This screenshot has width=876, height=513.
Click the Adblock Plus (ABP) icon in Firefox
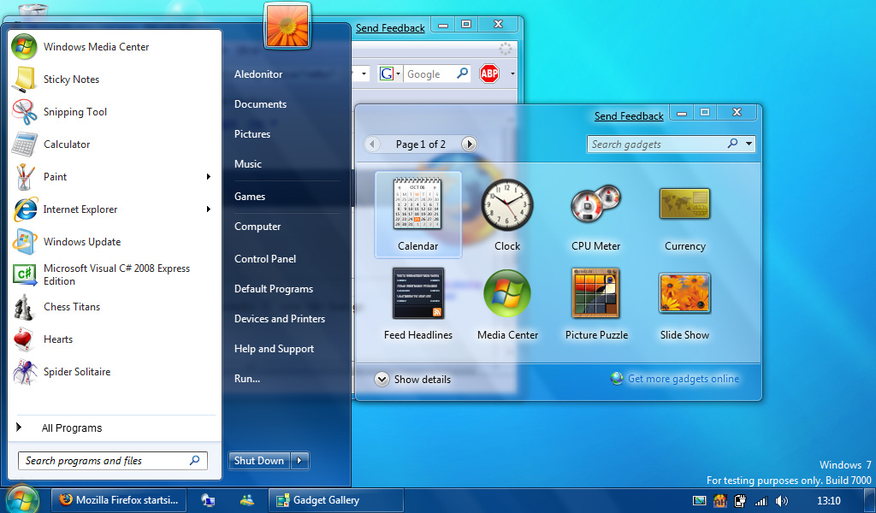pyautogui.click(x=489, y=74)
